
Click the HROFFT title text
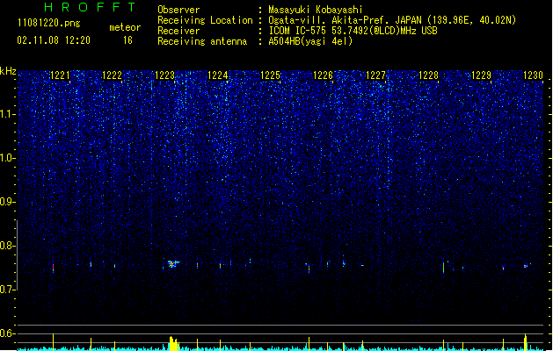[90, 7]
